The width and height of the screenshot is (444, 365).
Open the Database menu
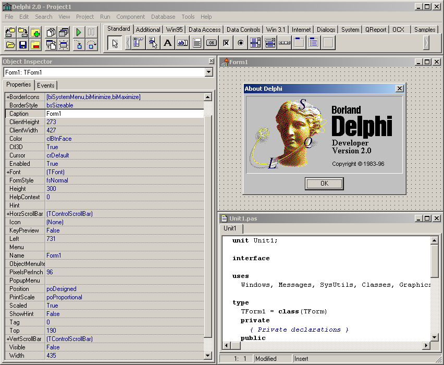[163, 17]
